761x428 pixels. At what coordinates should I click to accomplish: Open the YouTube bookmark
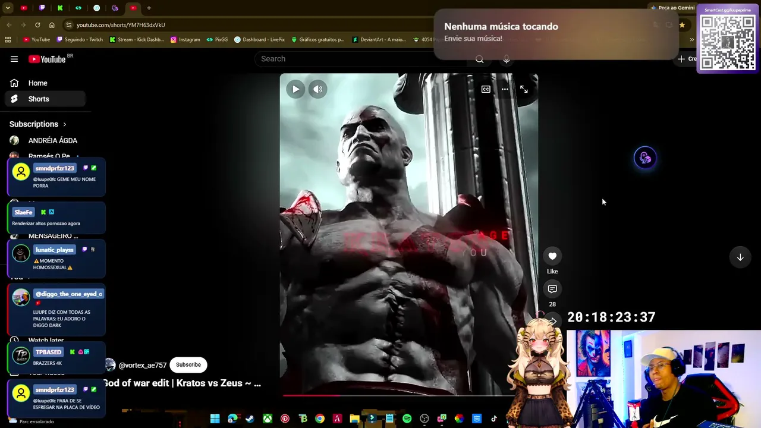(x=36, y=40)
